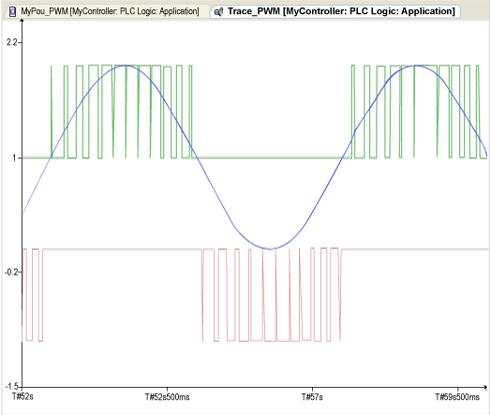491x415 pixels.
Task: Click the -0.2 value on vertical axis
Action: click(11, 272)
